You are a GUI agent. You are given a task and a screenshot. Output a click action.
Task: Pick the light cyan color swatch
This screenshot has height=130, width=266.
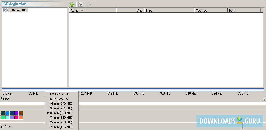click(x=8, y=117)
